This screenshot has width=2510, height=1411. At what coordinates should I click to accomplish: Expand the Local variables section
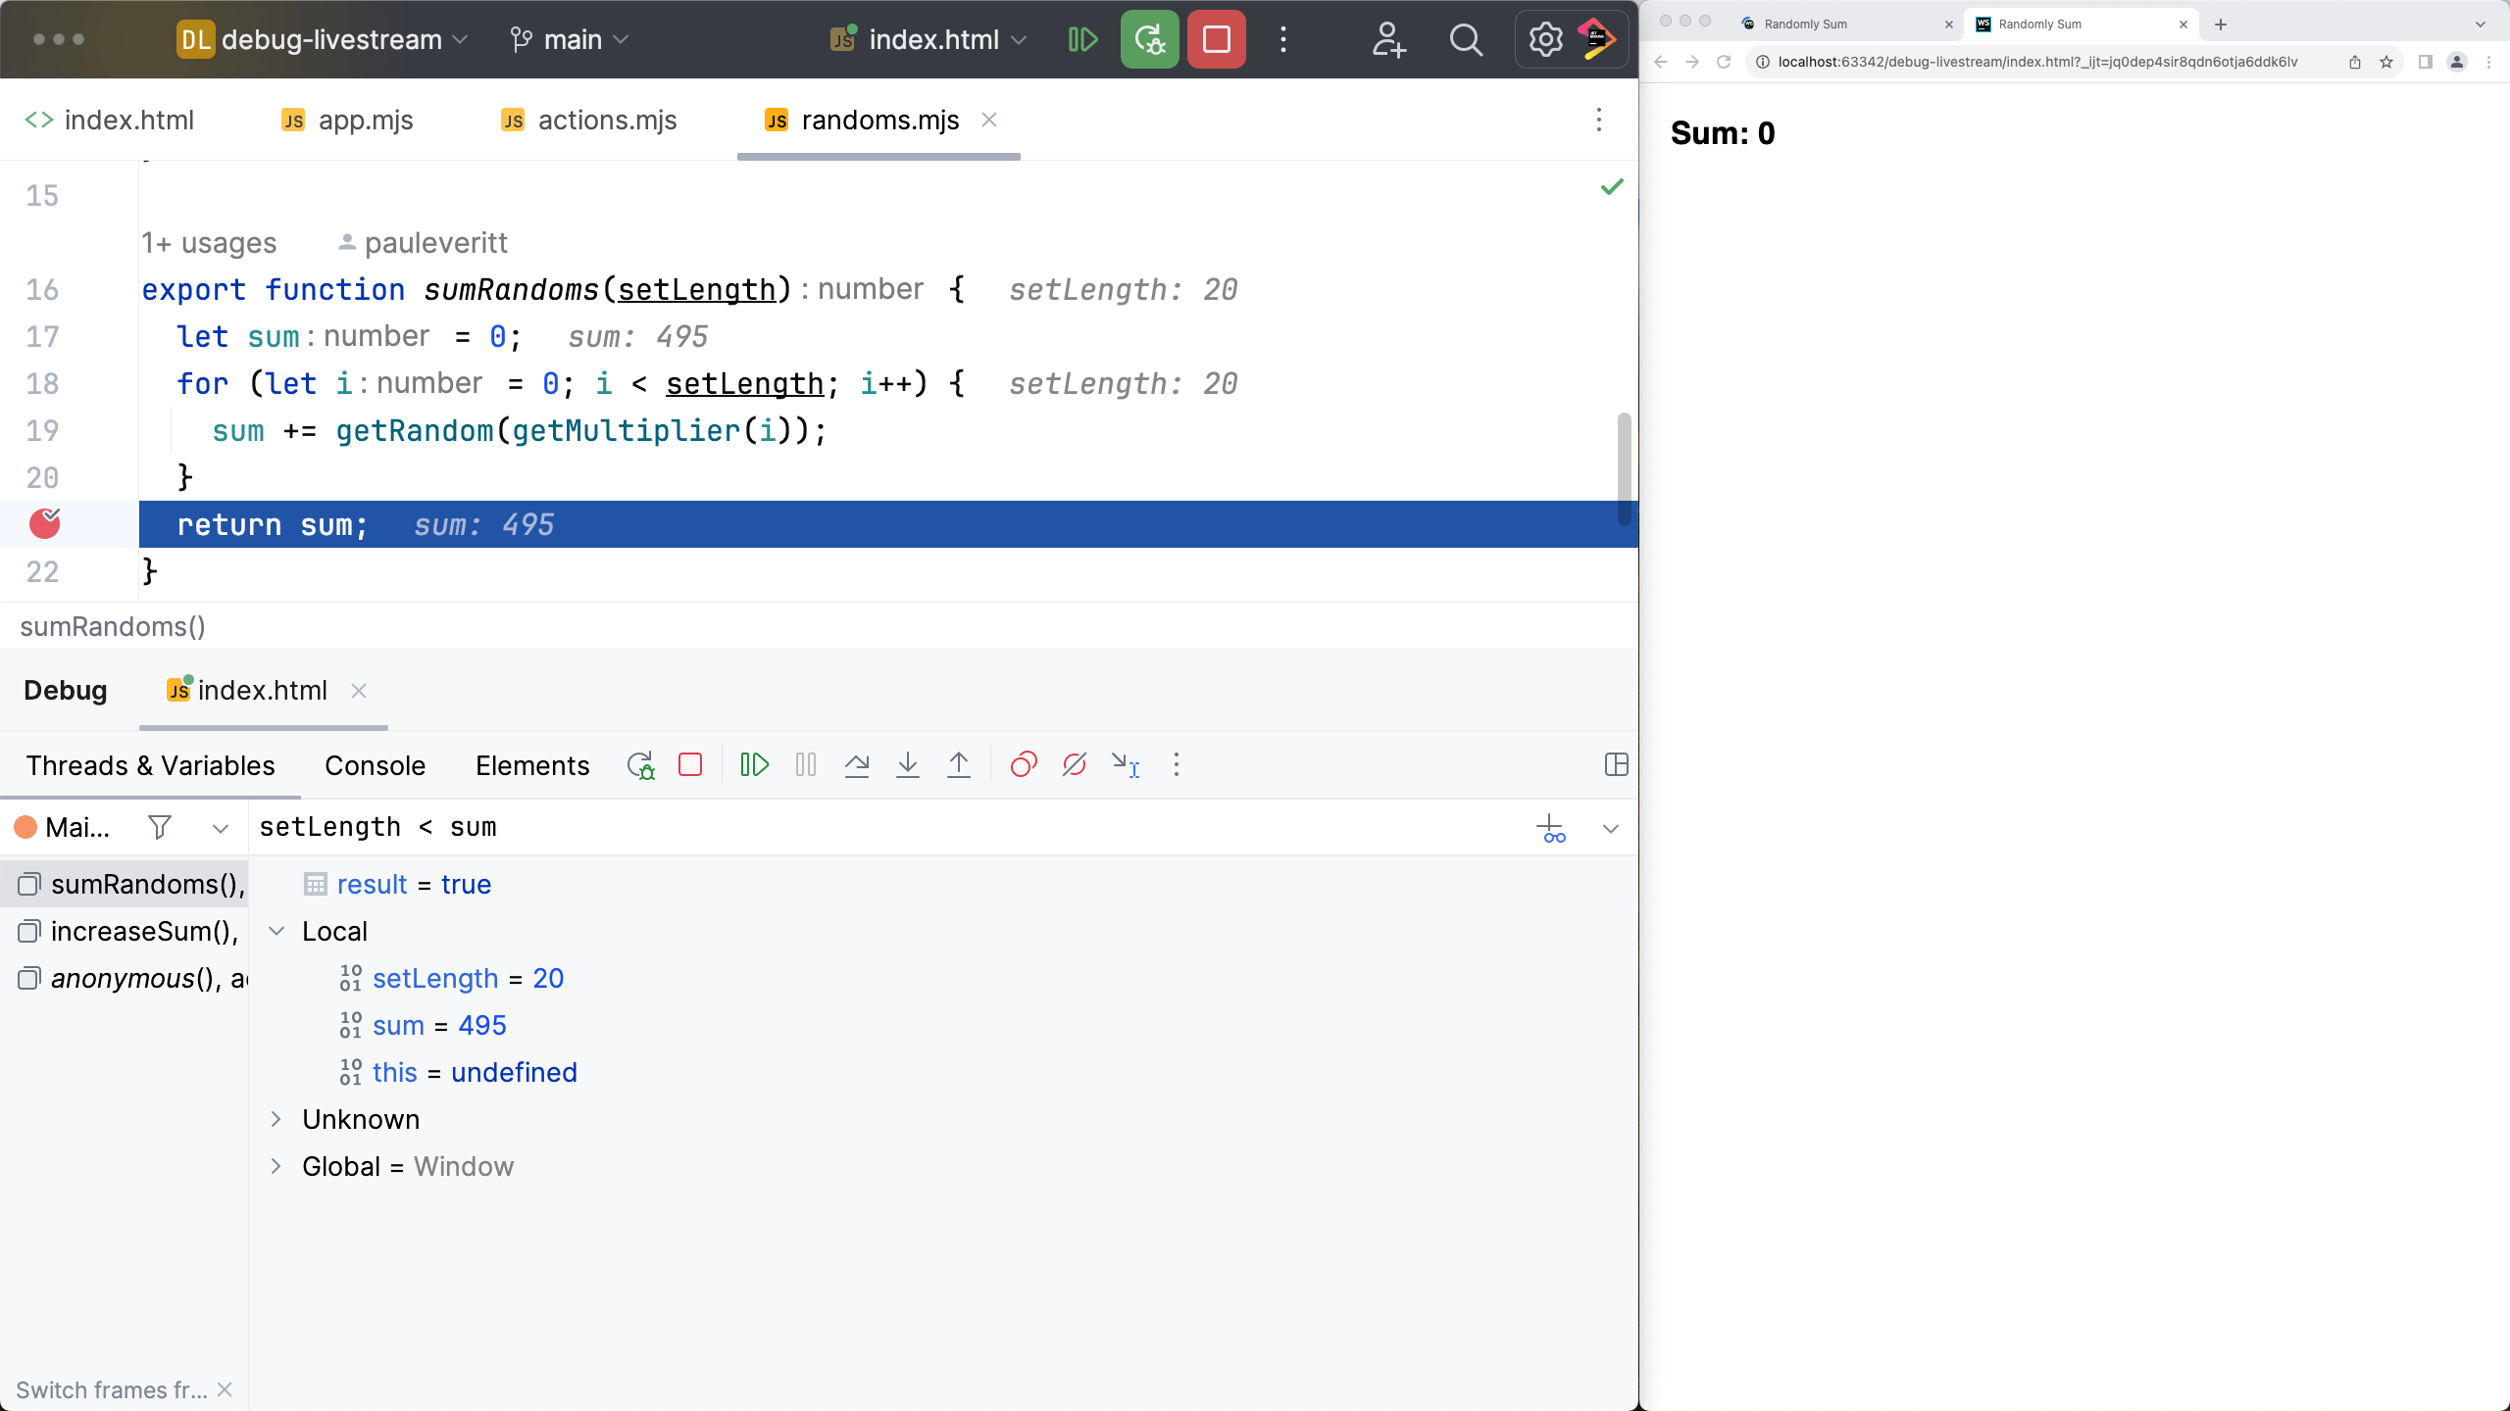tap(276, 932)
